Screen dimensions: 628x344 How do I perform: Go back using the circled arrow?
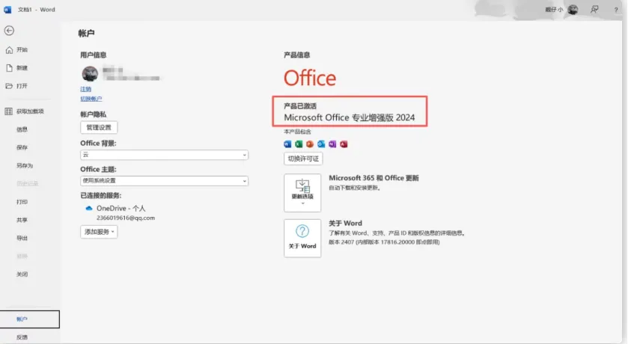point(9,31)
